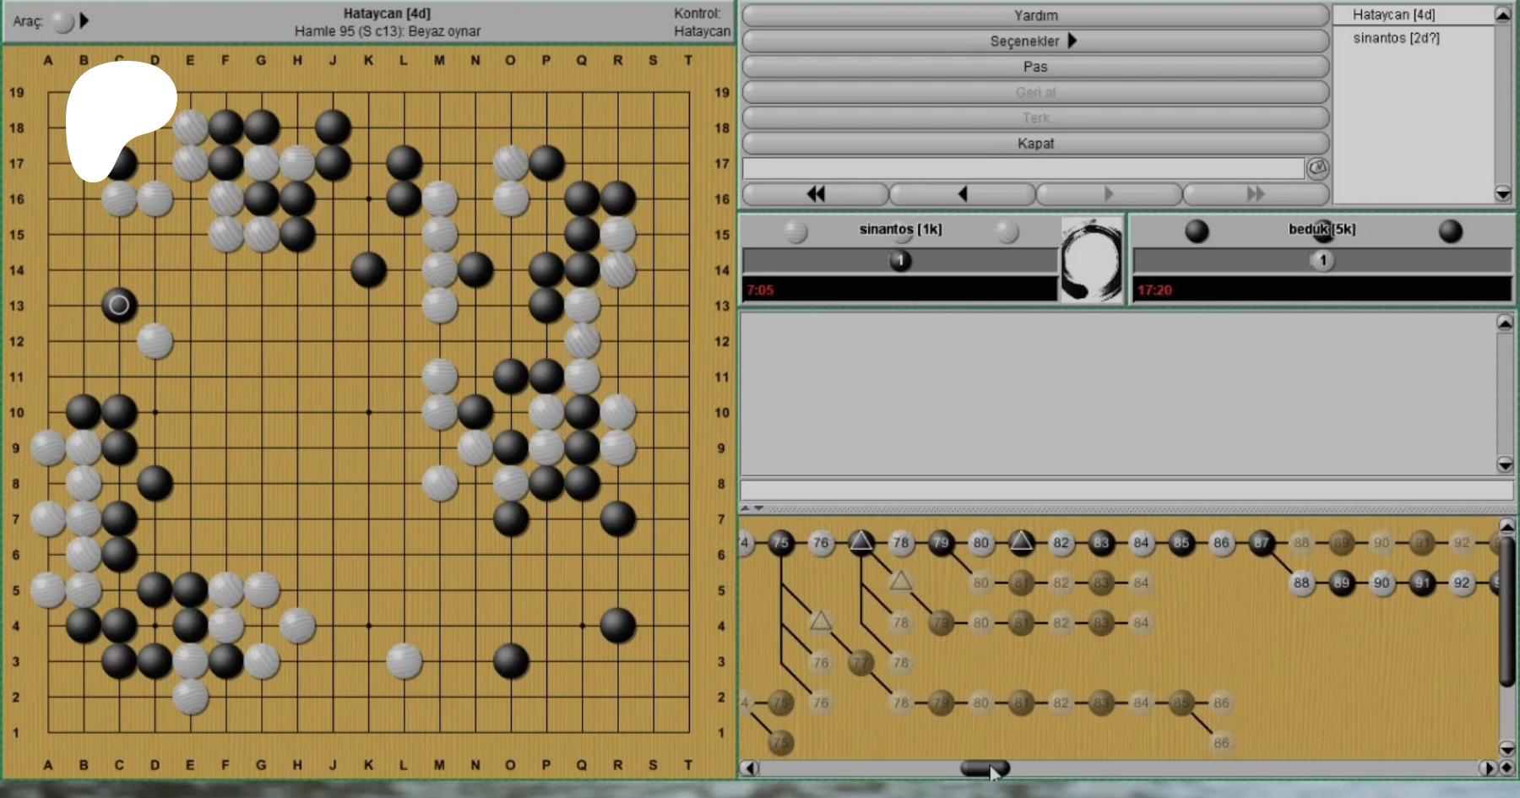
Task: Click the circle-marked black stone at C13
Action: 119,305
